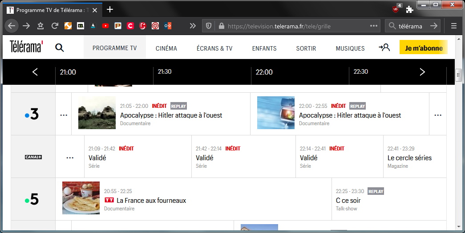Image resolution: width=465 pixels, height=233 pixels.
Task: Open MUSIQUES menu item
Action: click(350, 48)
